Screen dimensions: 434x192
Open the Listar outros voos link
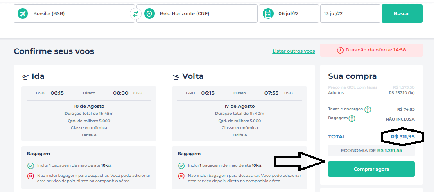294,51
